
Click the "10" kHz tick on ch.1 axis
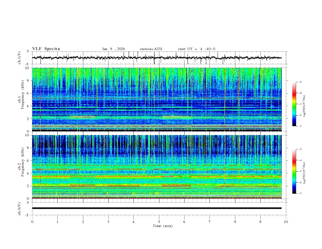point(28,68)
